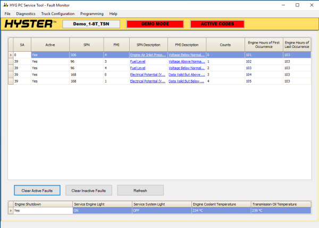The height and width of the screenshot is (228, 319).
Task: Sort by SPN column header
Action: click(x=87, y=45)
